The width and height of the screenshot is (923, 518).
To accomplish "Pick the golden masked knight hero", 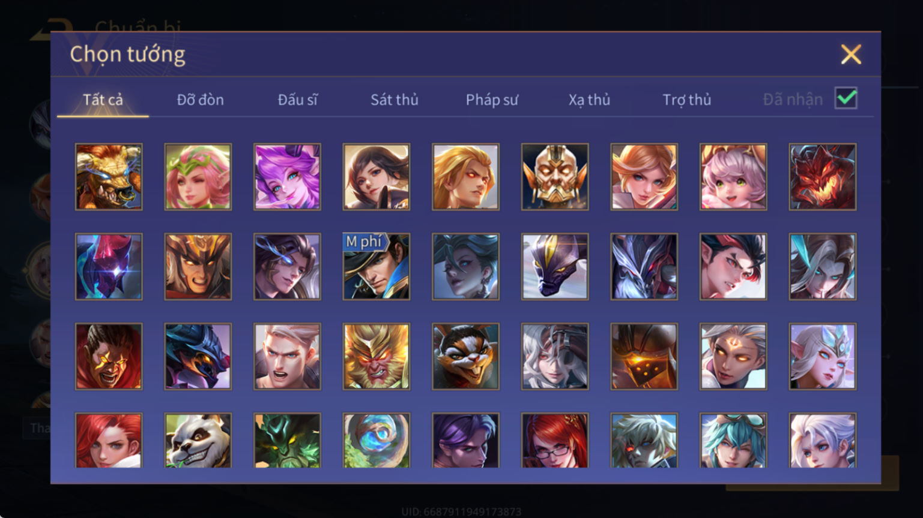I will 555,177.
